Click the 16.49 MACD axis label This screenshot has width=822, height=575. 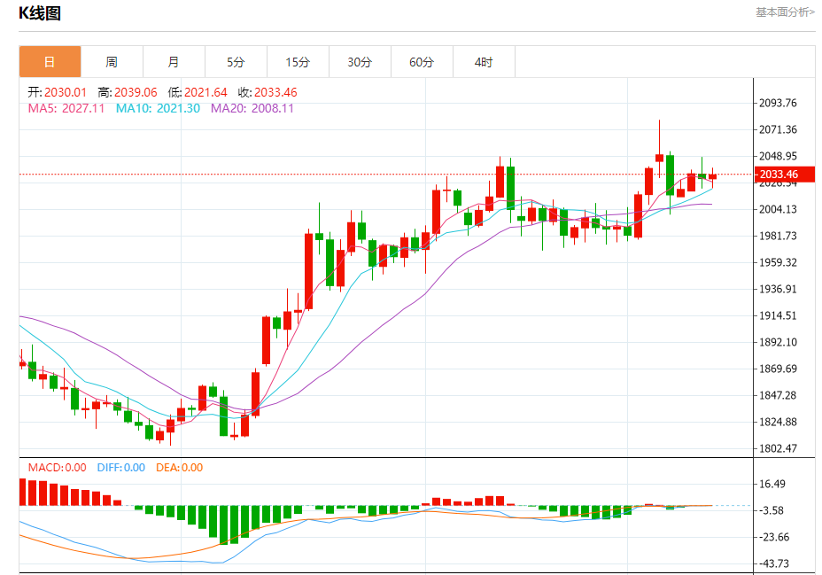point(772,484)
